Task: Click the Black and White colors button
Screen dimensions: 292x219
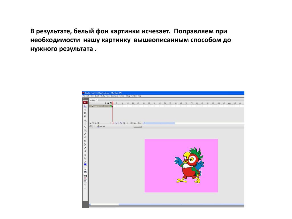Action: coord(84,176)
